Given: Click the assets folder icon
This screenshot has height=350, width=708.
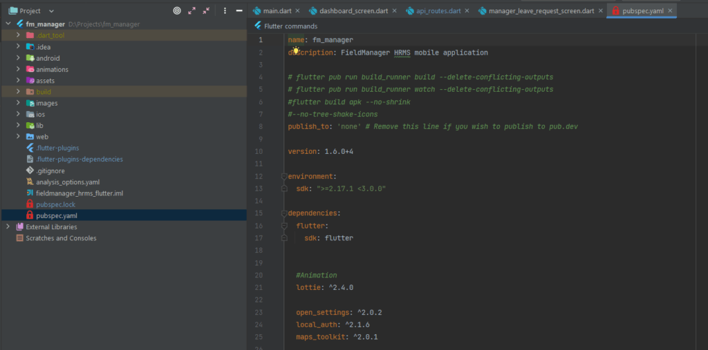Looking at the screenshot, I should [x=30, y=80].
